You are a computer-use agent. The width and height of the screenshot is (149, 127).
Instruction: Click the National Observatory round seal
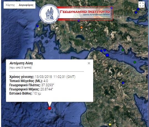(49, 14)
